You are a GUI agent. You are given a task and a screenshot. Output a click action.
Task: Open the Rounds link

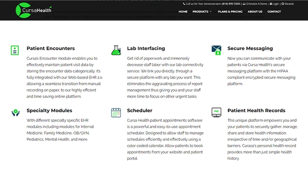288,4
